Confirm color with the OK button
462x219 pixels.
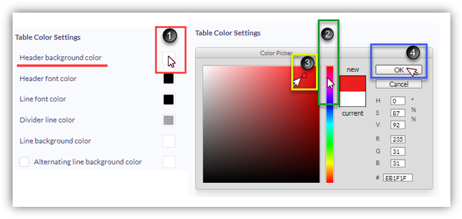399,70
